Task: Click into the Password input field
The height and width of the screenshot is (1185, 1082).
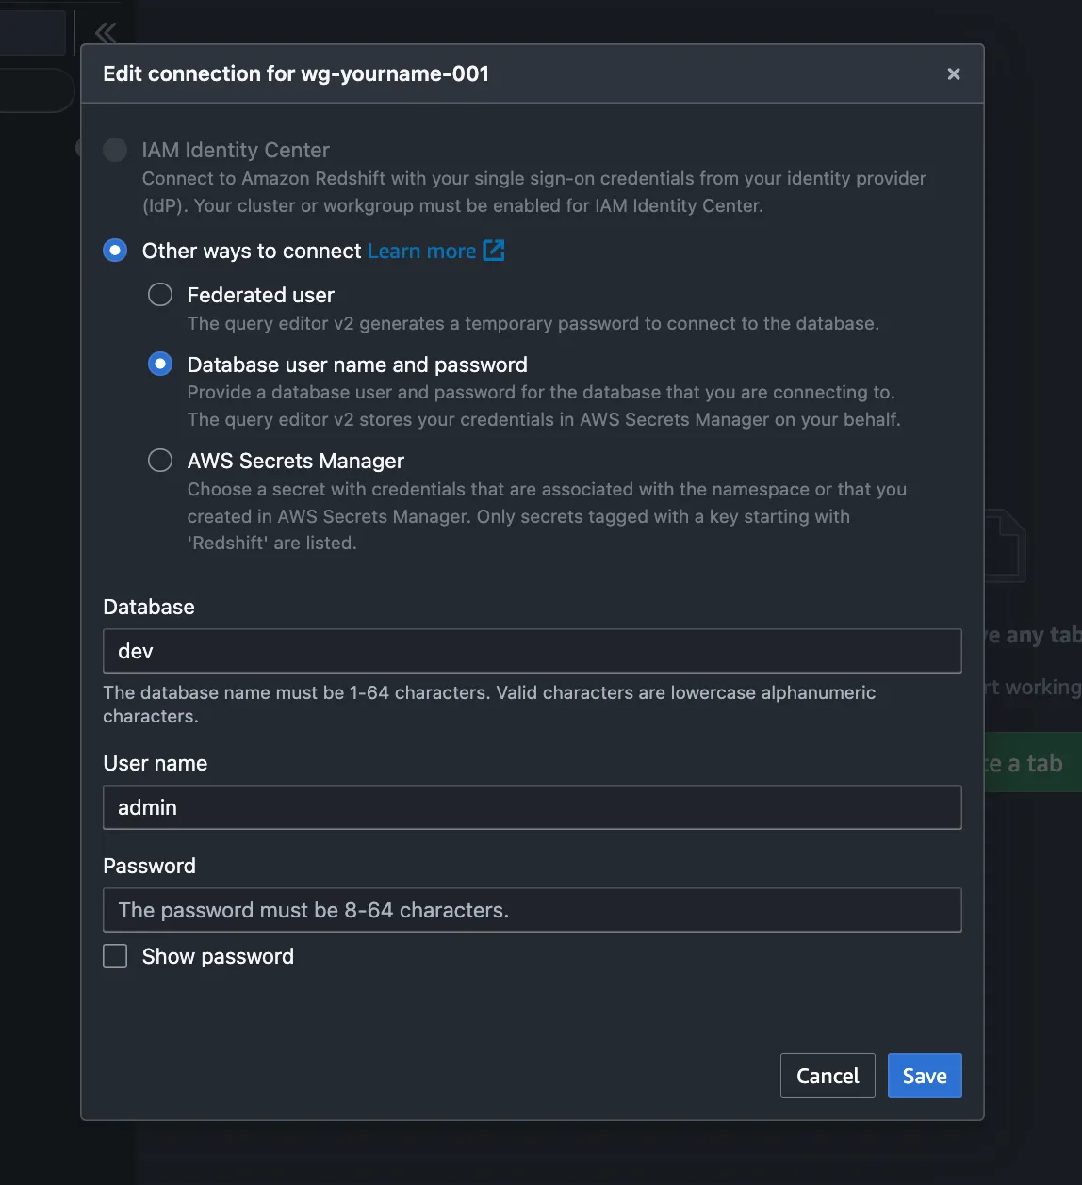Action: [x=532, y=910]
